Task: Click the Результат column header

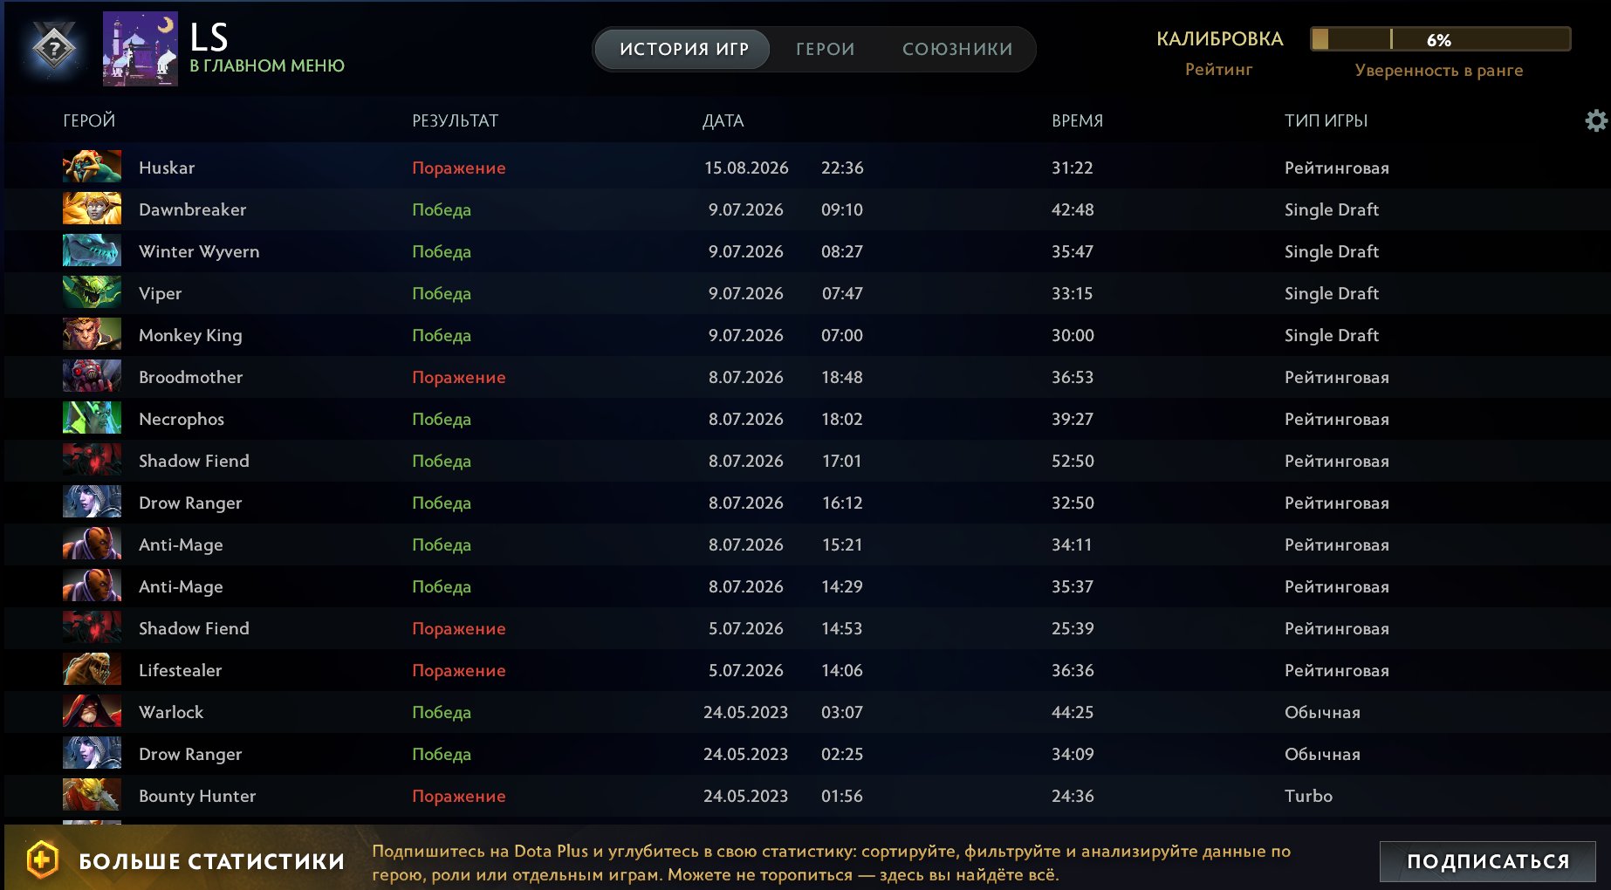Action: point(455,120)
